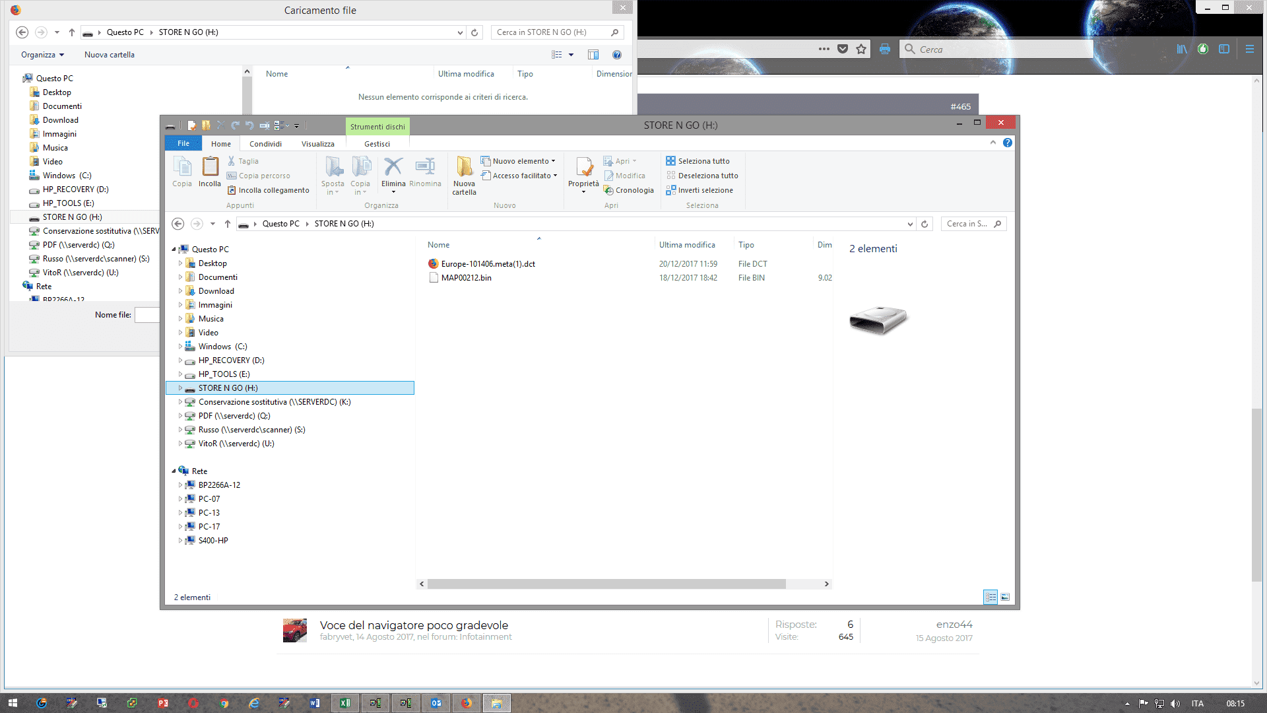Open Excel from the taskbar
Screen dimensions: 1267x713
pyautogui.click(x=345, y=703)
